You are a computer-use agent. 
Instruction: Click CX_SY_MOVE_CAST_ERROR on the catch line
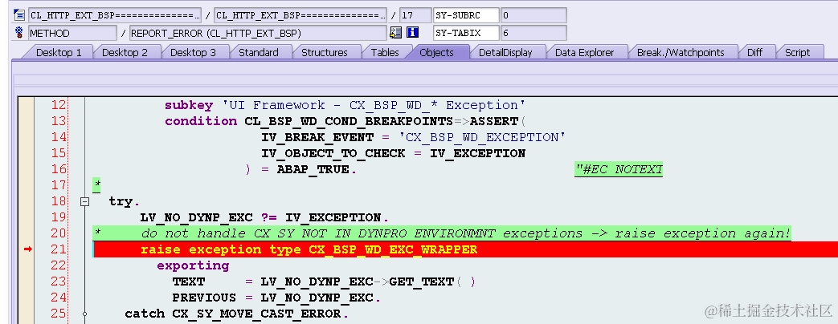point(256,314)
